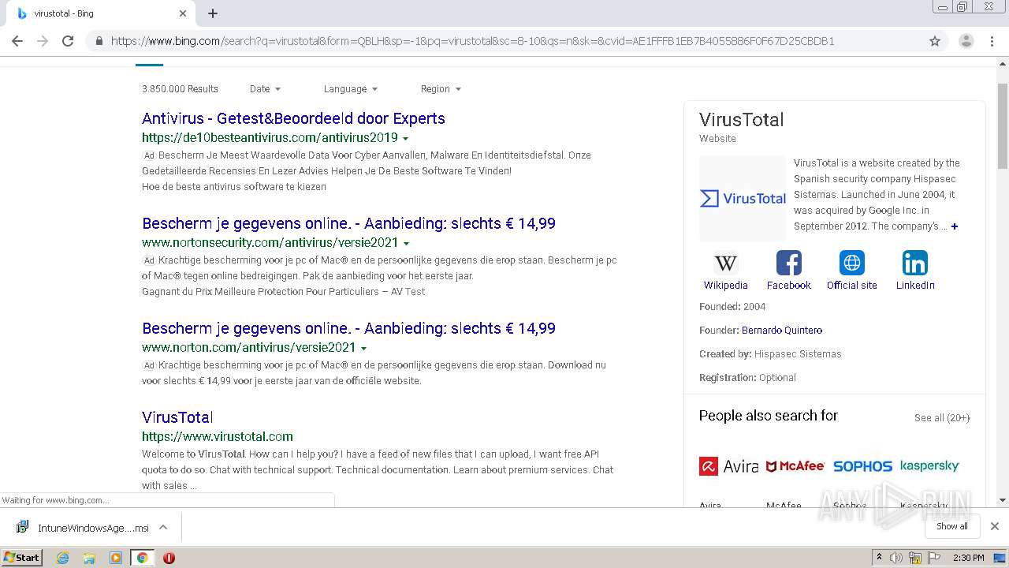Expand the norton.com URL arrow

coord(363,348)
